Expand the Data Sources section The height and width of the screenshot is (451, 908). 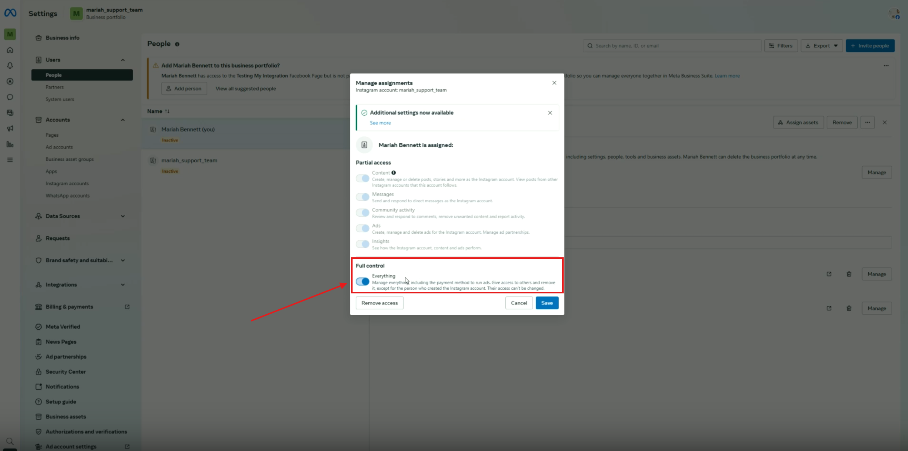point(123,216)
